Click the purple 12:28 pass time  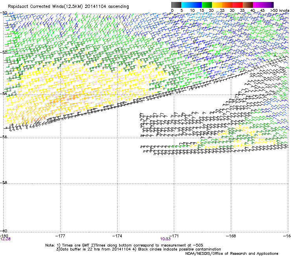click(x=6, y=239)
